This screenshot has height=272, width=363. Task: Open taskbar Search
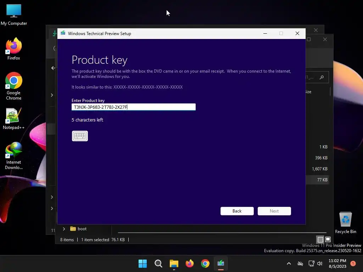click(158, 263)
